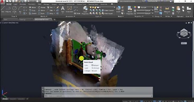Click the Point Cloud tooltip title
This screenshot has width=194, height=102.
[x=88, y=62]
